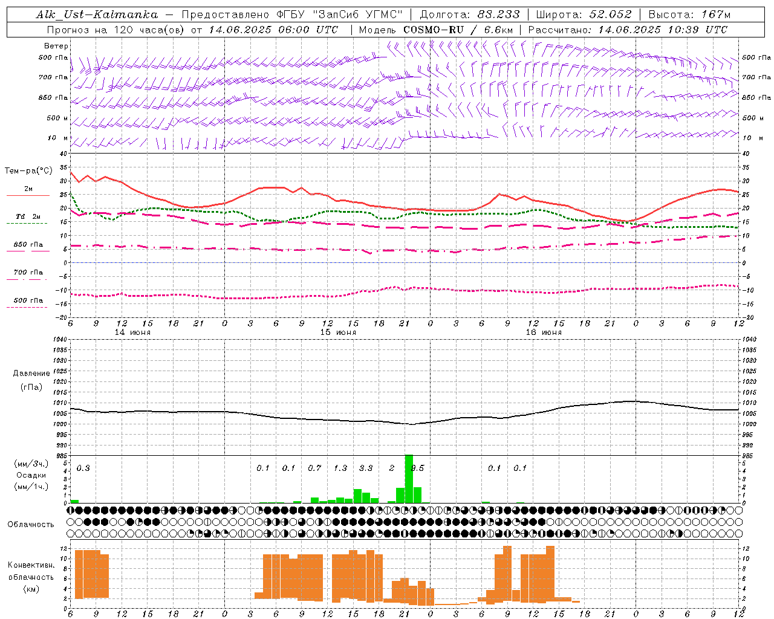
Task: Click the 1.3 precipitation total value
Action: click(x=340, y=468)
